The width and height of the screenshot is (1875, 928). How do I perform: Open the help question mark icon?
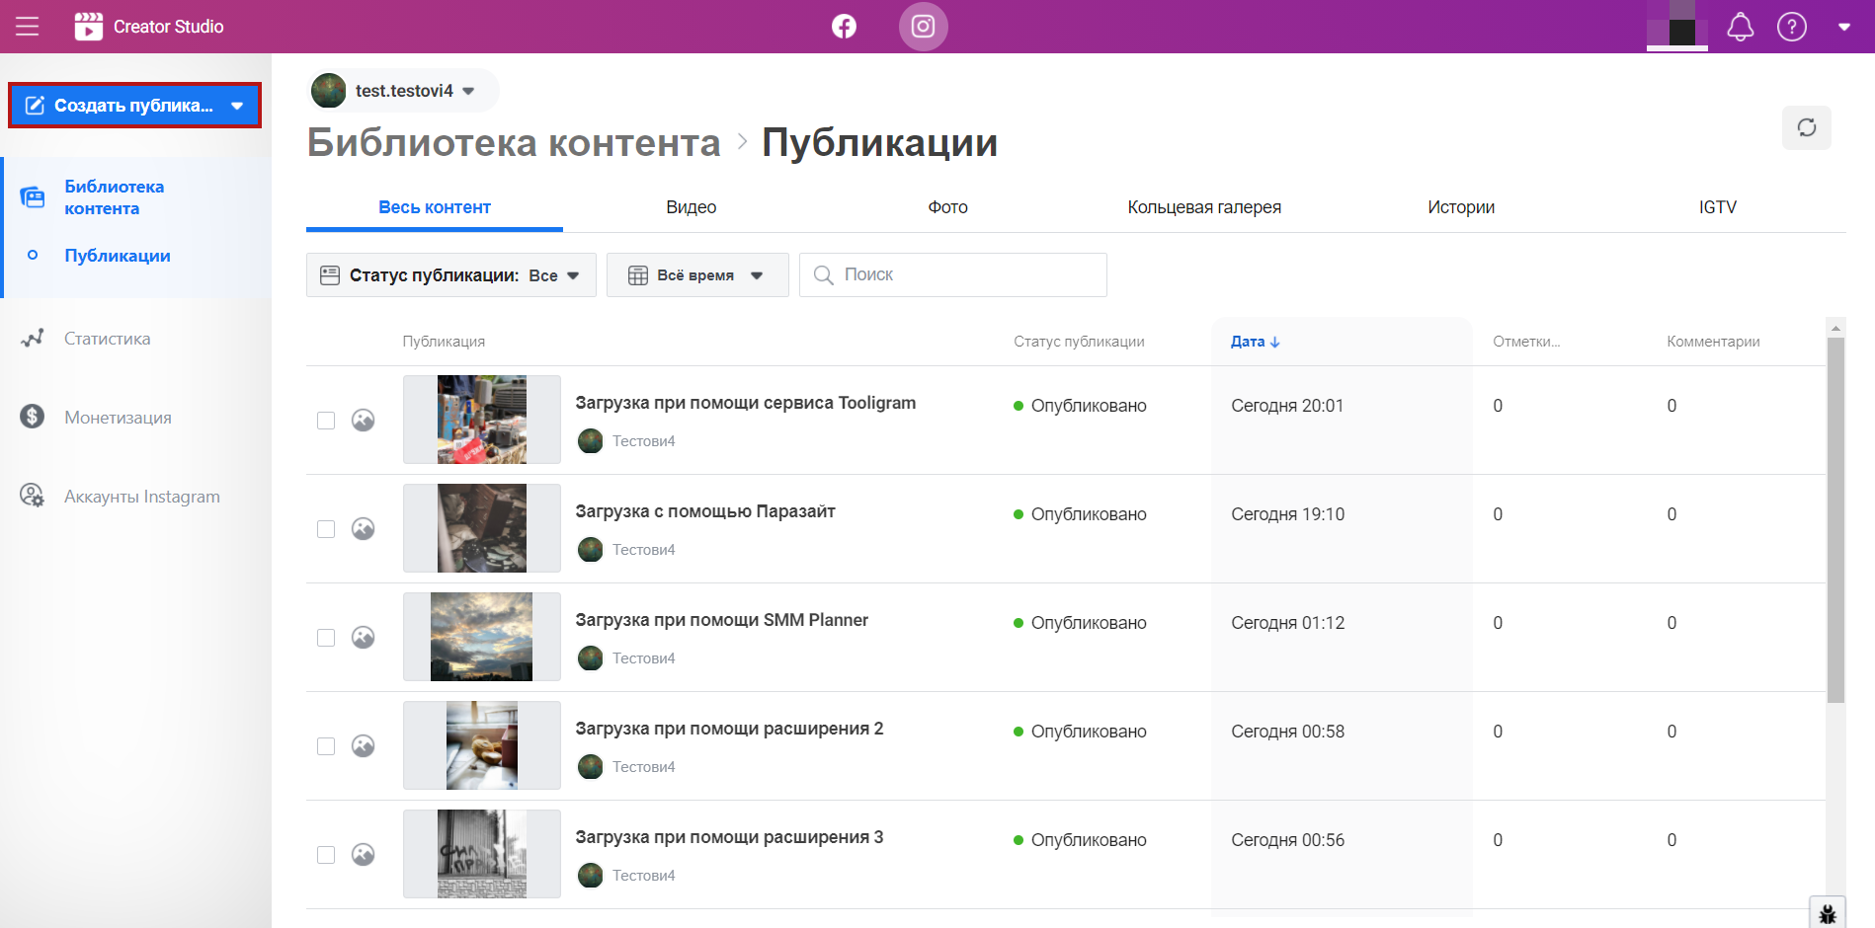click(x=1791, y=27)
